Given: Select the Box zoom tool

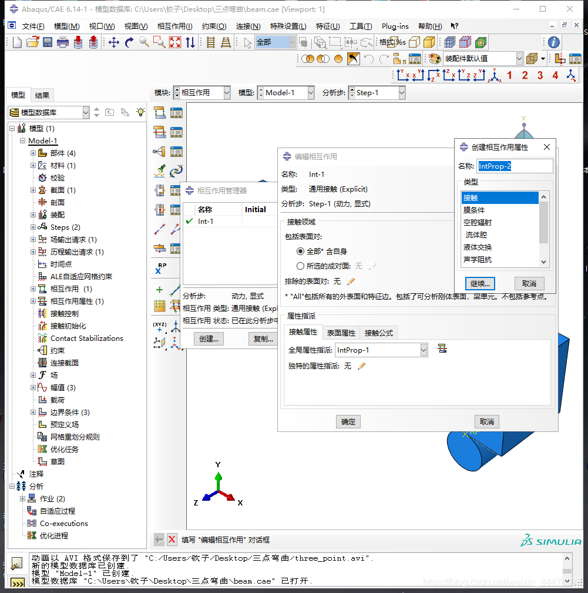Looking at the screenshot, I should coord(159,42).
